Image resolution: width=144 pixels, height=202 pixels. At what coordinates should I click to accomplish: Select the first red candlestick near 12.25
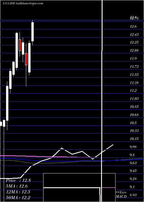pyautogui.click(x=20, y=45)
